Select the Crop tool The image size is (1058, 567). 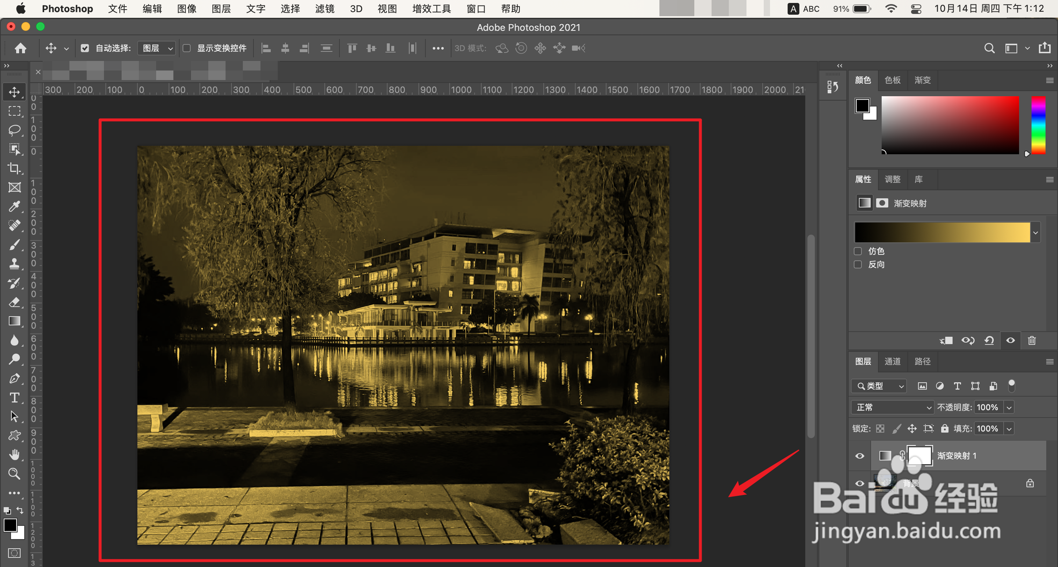point(14,168)
